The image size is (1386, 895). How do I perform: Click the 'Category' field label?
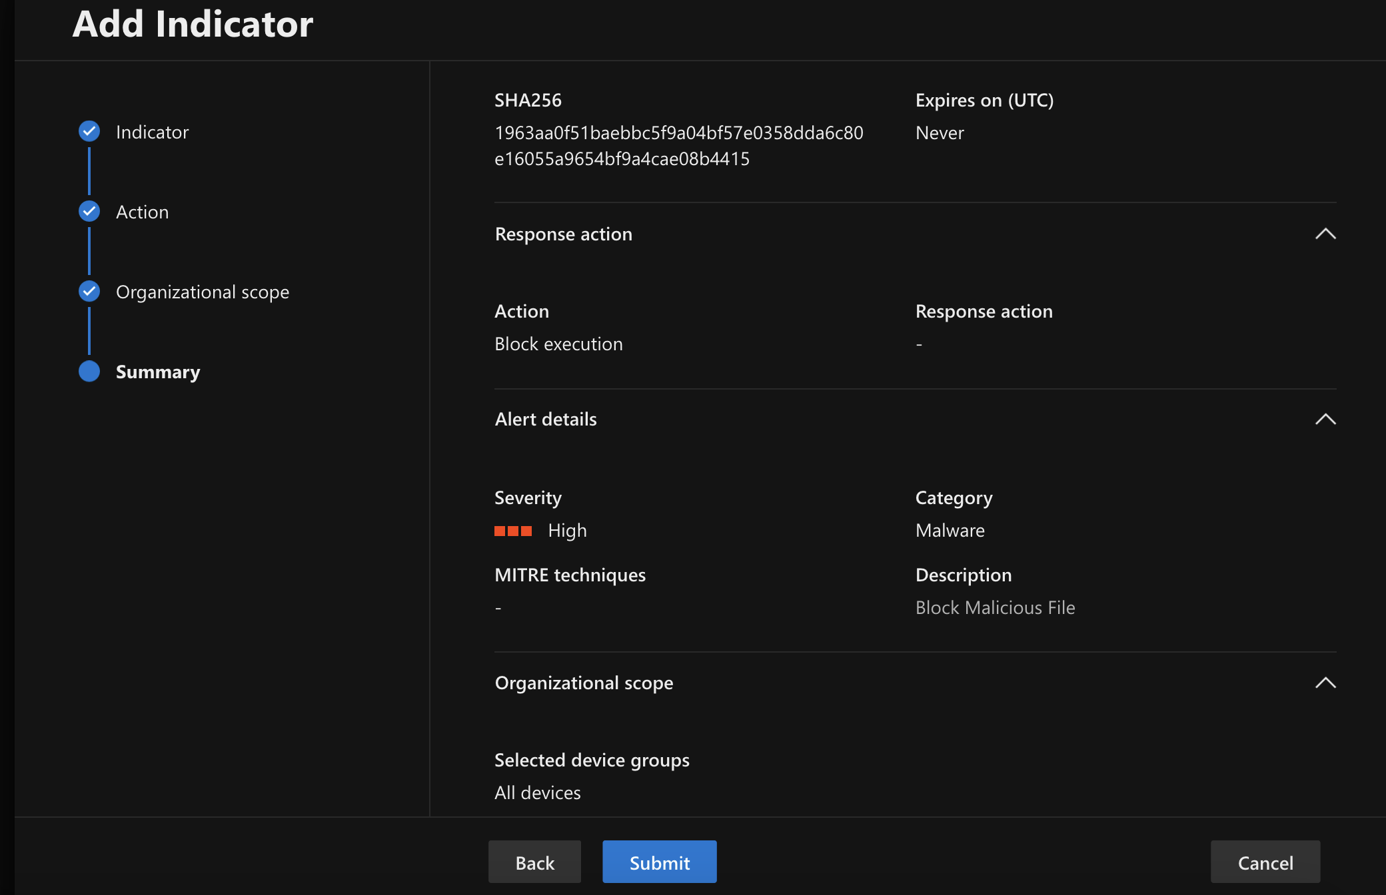[x=954, y=497]
